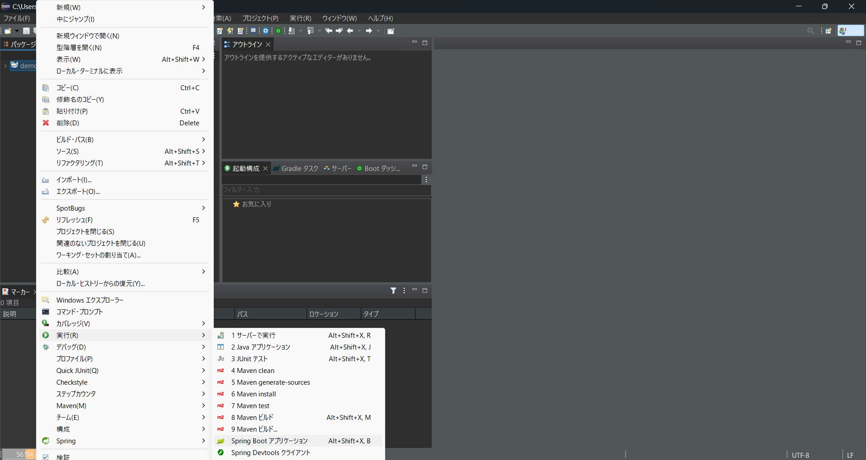Click the Last Edit Location back icon
866x460 pixels.
point(329,31)
